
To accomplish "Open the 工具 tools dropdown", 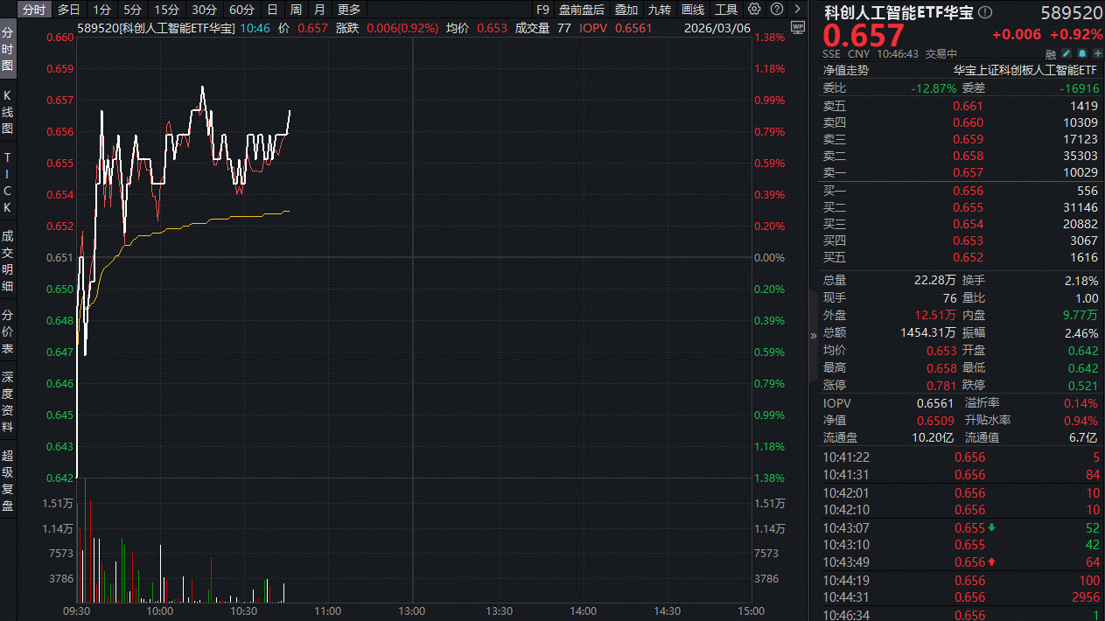I will coord(725,10).
